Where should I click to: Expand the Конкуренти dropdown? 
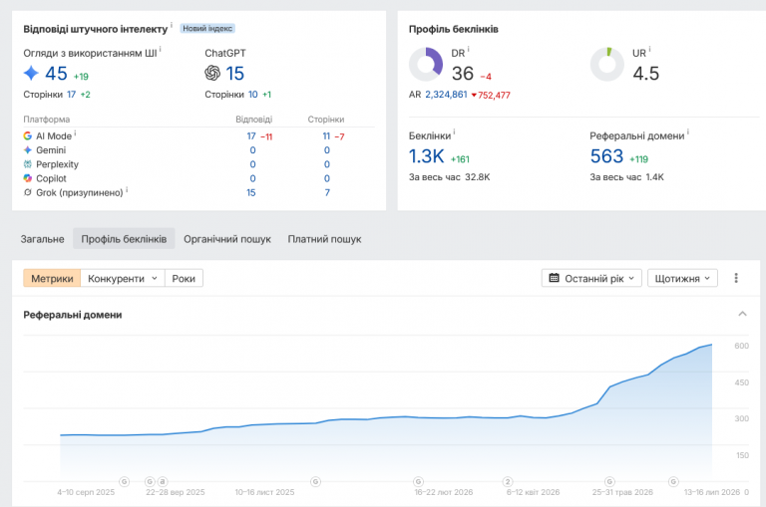coord(123,278)
